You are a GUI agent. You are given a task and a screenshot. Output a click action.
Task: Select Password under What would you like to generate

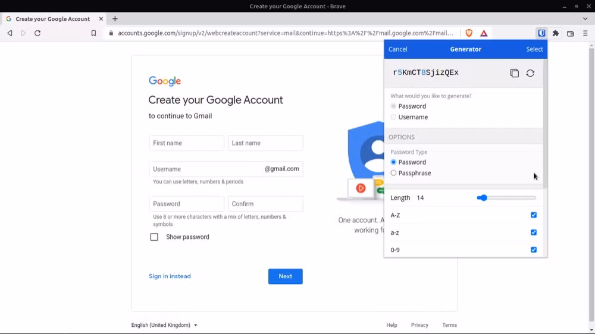click(393, 106)
